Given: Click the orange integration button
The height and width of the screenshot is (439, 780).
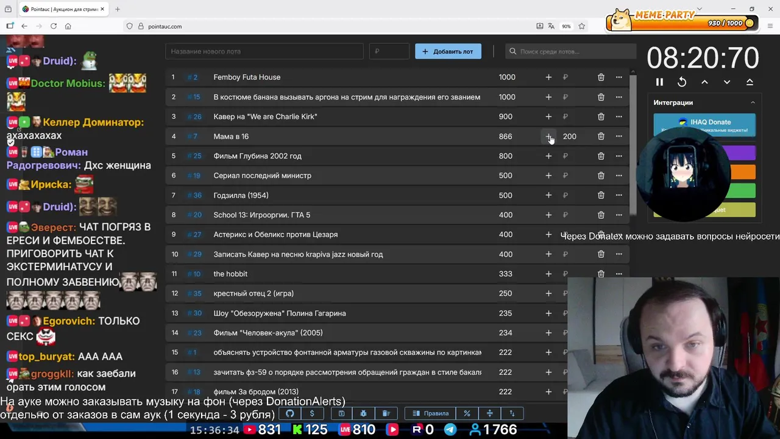Looking at the screenshot, I should (742, 172).
